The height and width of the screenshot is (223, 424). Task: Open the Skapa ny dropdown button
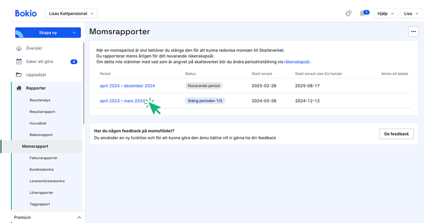point(48,32)
